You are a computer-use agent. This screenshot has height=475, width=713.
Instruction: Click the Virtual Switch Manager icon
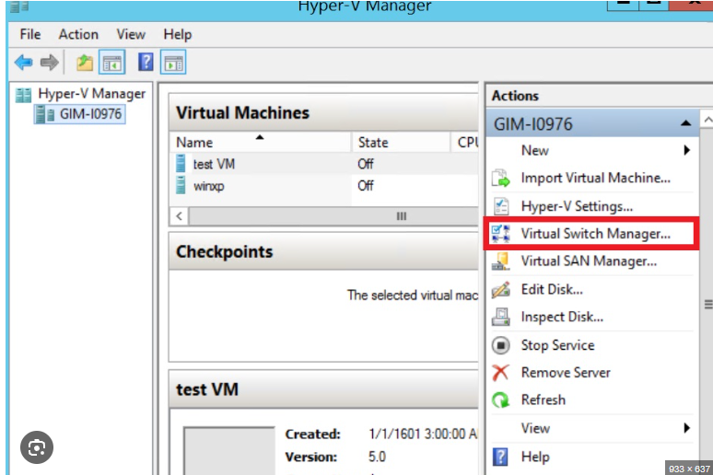tap(500, 234)
